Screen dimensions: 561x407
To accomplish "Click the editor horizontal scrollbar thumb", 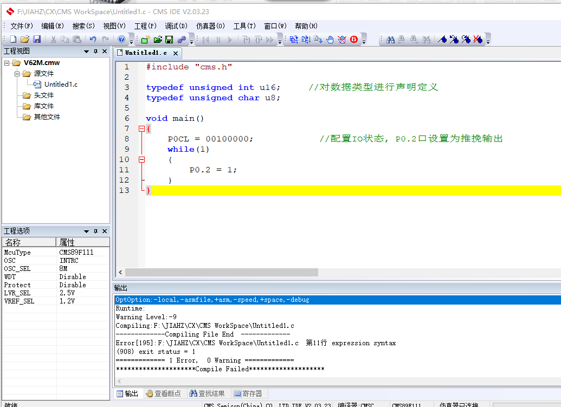I will click(x=222, y=273).
